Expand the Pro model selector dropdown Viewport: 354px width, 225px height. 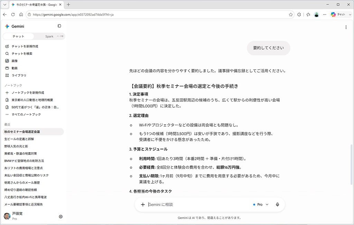261,205
